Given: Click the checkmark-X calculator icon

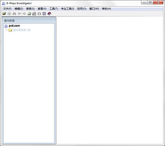Looking at the screenshot, I should point(34,13).
